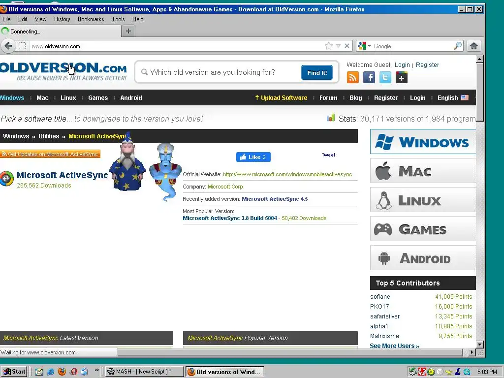Viewport: 504px width, 378px height.
Task: Click the Login link beside Welcome Guest
Action: (x=402, y=64)
